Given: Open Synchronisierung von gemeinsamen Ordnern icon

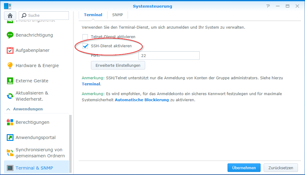Looking at the screenshot, I should [x=10, y=153].
